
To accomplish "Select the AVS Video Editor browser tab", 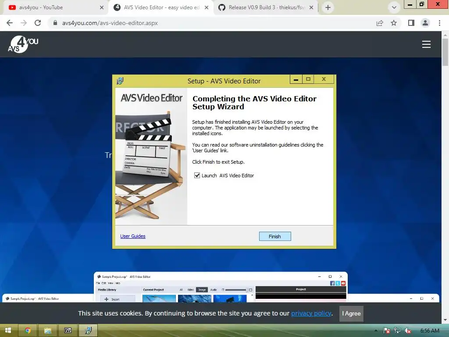I will [160, 7].
